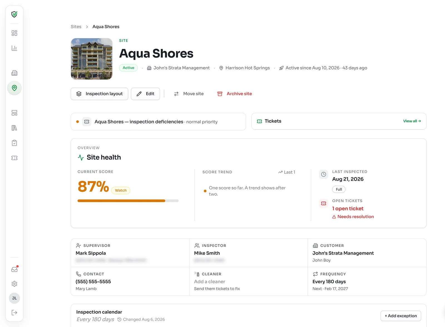Open the Inspection layout button
Screen dimensions: 445x327
100,94
